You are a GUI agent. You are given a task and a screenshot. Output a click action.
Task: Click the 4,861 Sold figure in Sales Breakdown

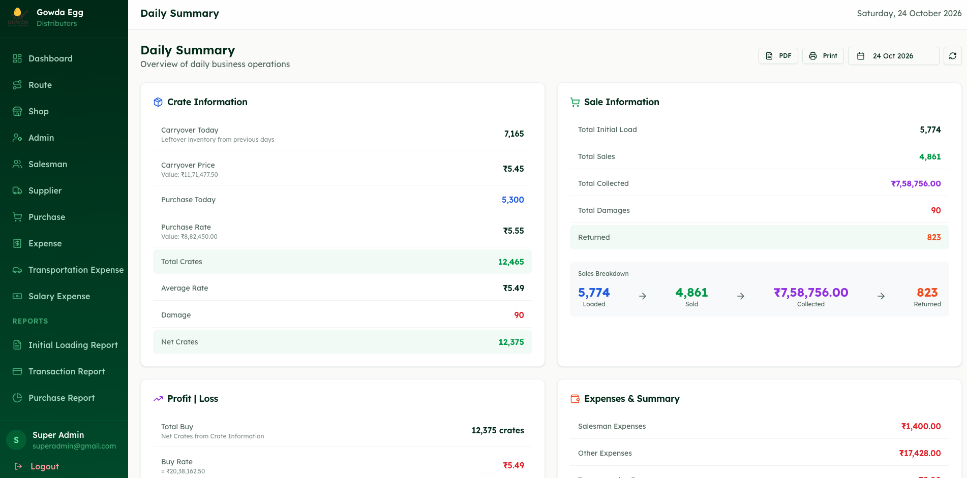pos(691,293)
